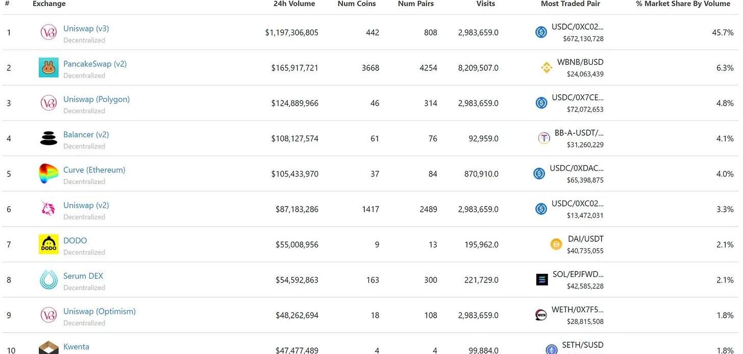Open the Uniswap (Polygon) exchange link
The width and height of the screenshot is (743, 354).
(x=96, y=99)
